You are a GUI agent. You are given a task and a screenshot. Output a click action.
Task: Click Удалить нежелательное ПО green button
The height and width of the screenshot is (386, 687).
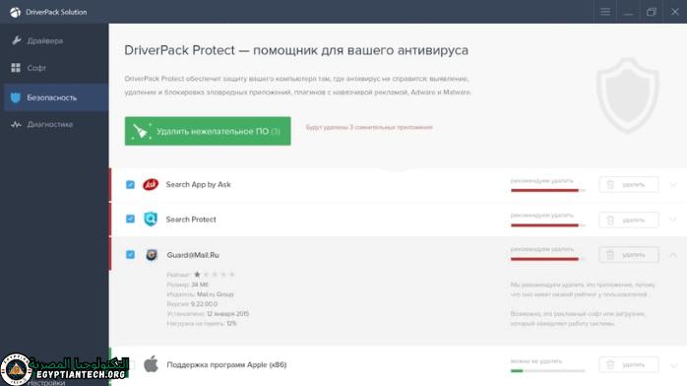[x=208, y=131]
